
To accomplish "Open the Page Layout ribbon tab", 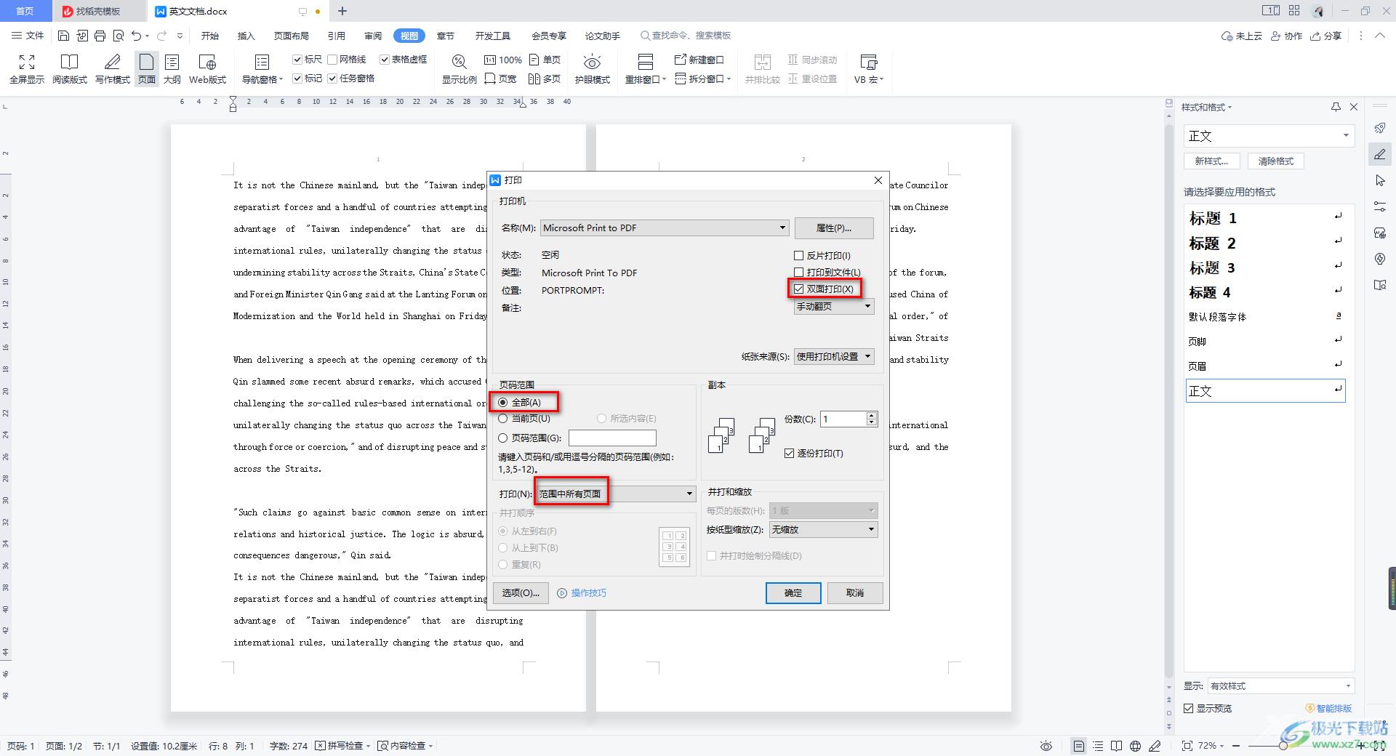I will tap(291, 36).
